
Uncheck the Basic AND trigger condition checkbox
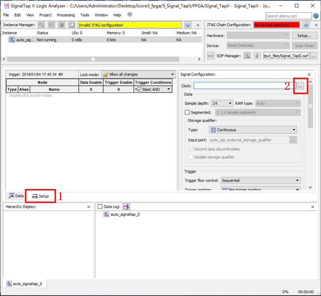[140, 89]
